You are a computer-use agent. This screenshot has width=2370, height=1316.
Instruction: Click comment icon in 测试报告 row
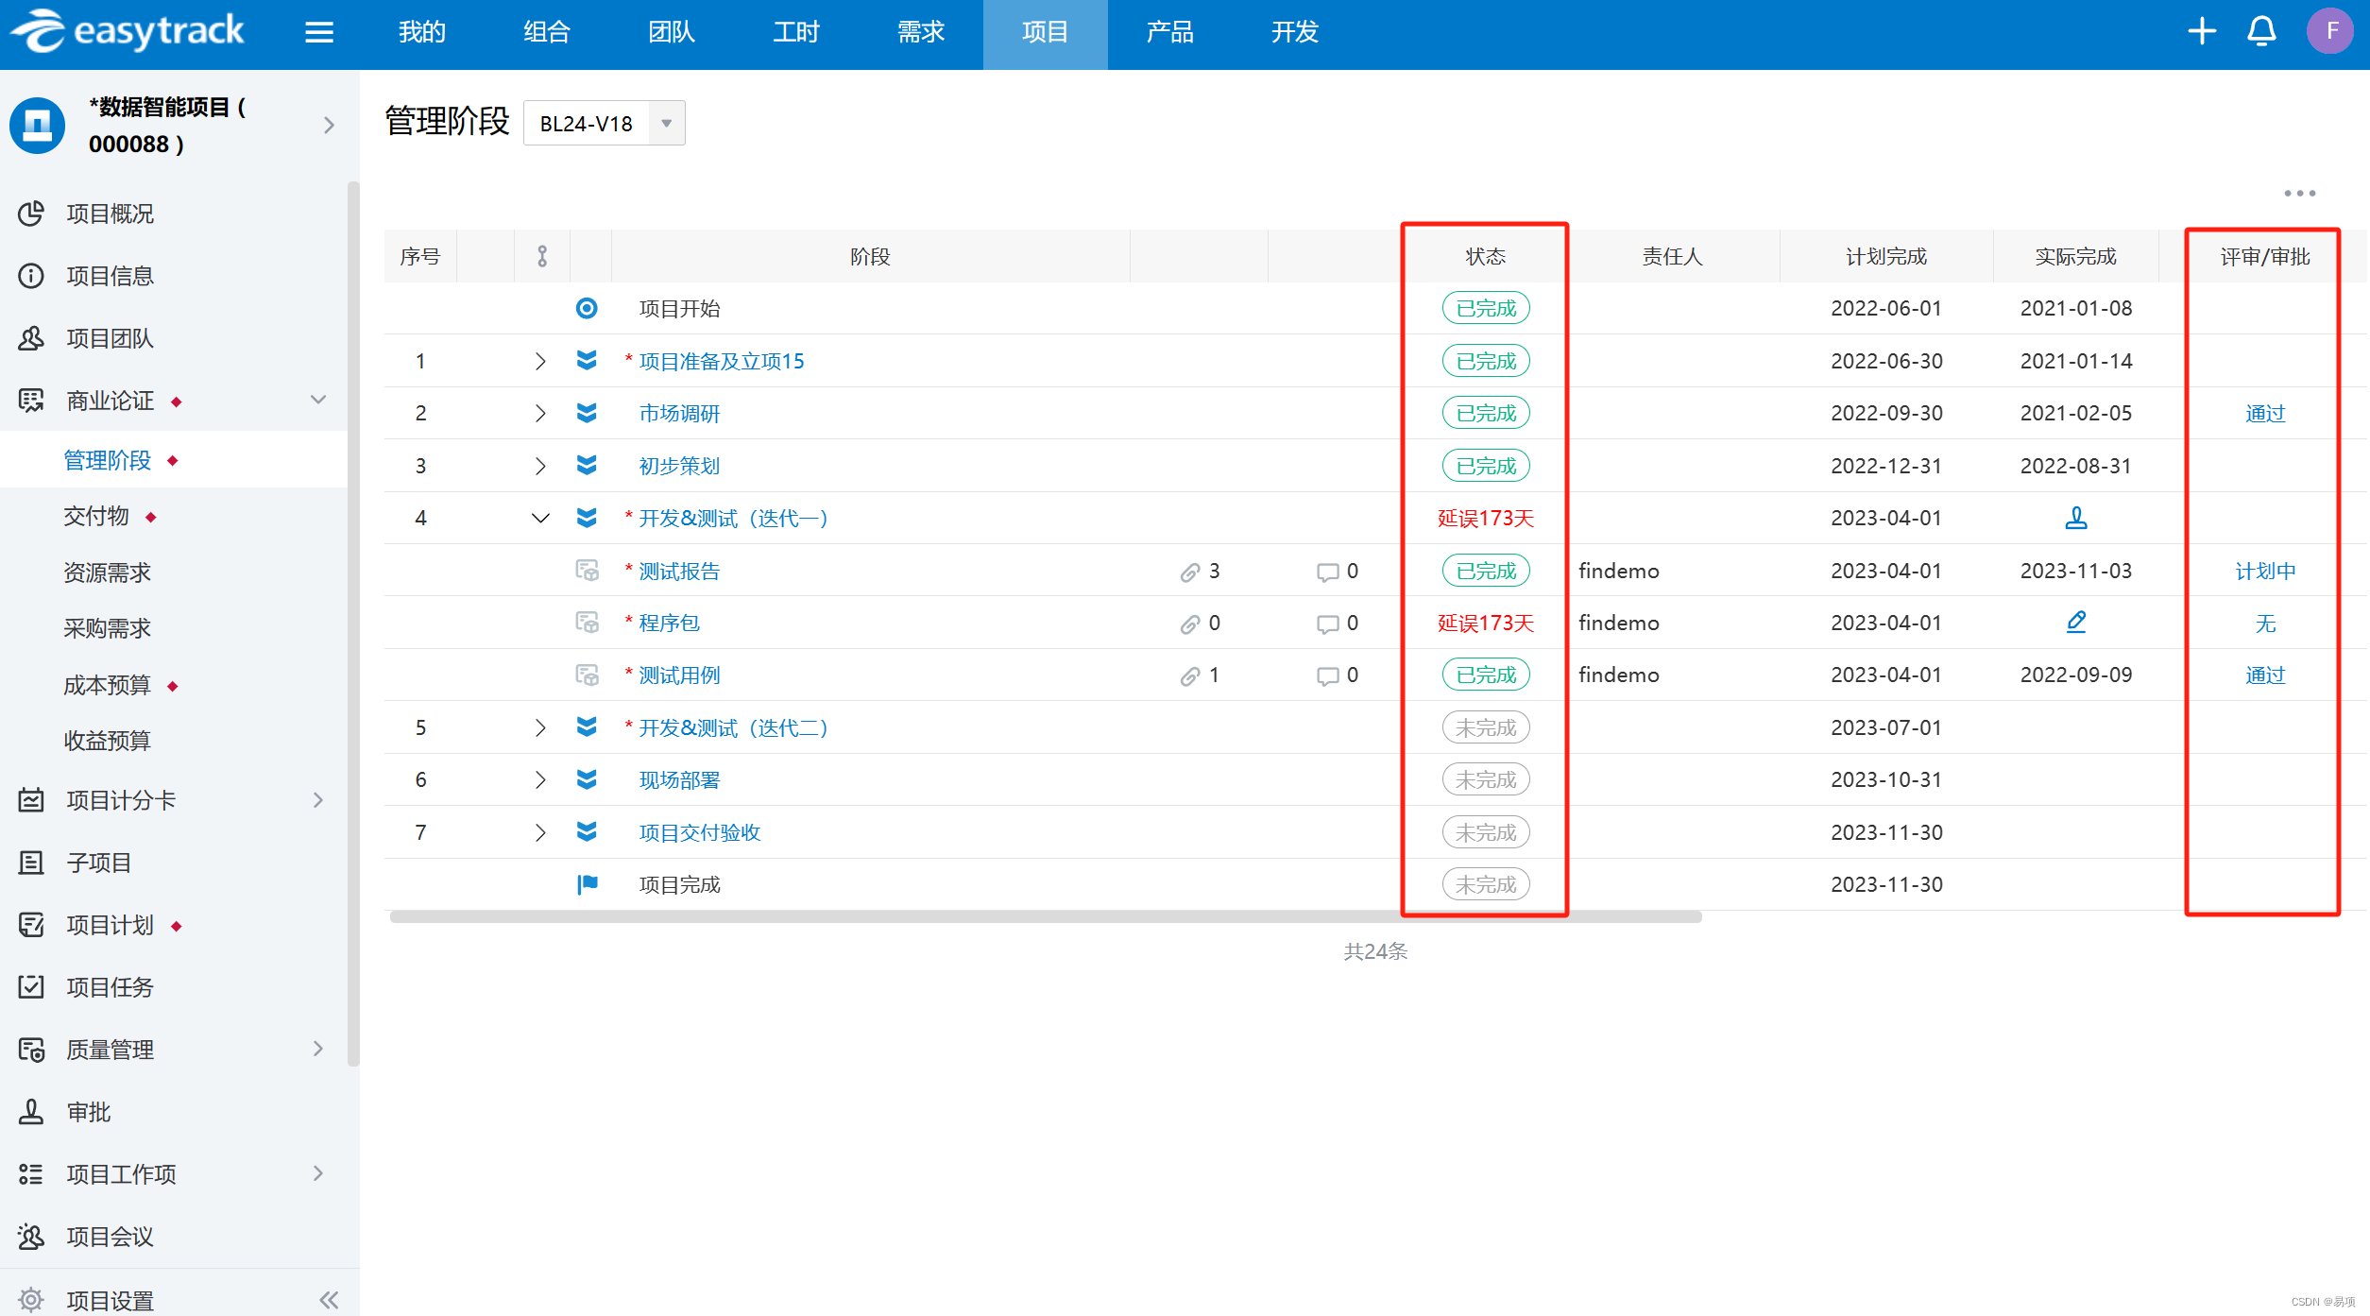click(1328, 572)
